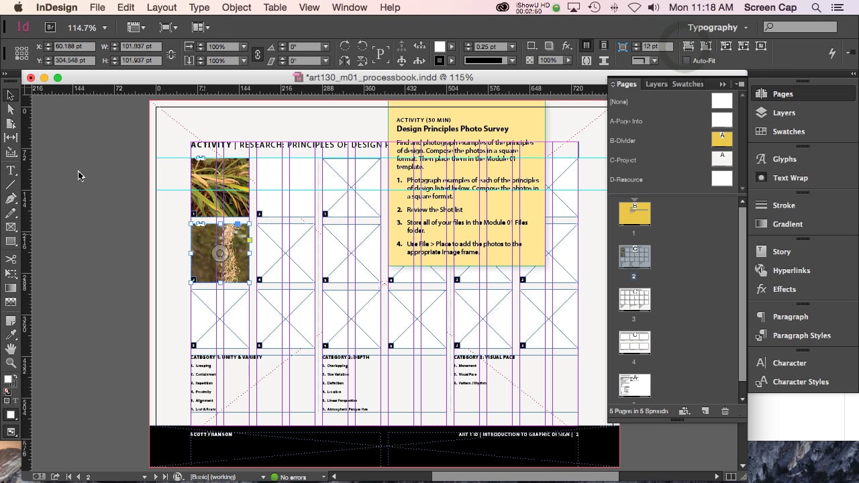Screen dimensions: 859x483
Task: Open the page number dropdown in status bar
Action: [x=144, y=477]
